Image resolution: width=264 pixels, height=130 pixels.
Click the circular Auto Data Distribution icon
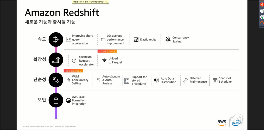157,80
